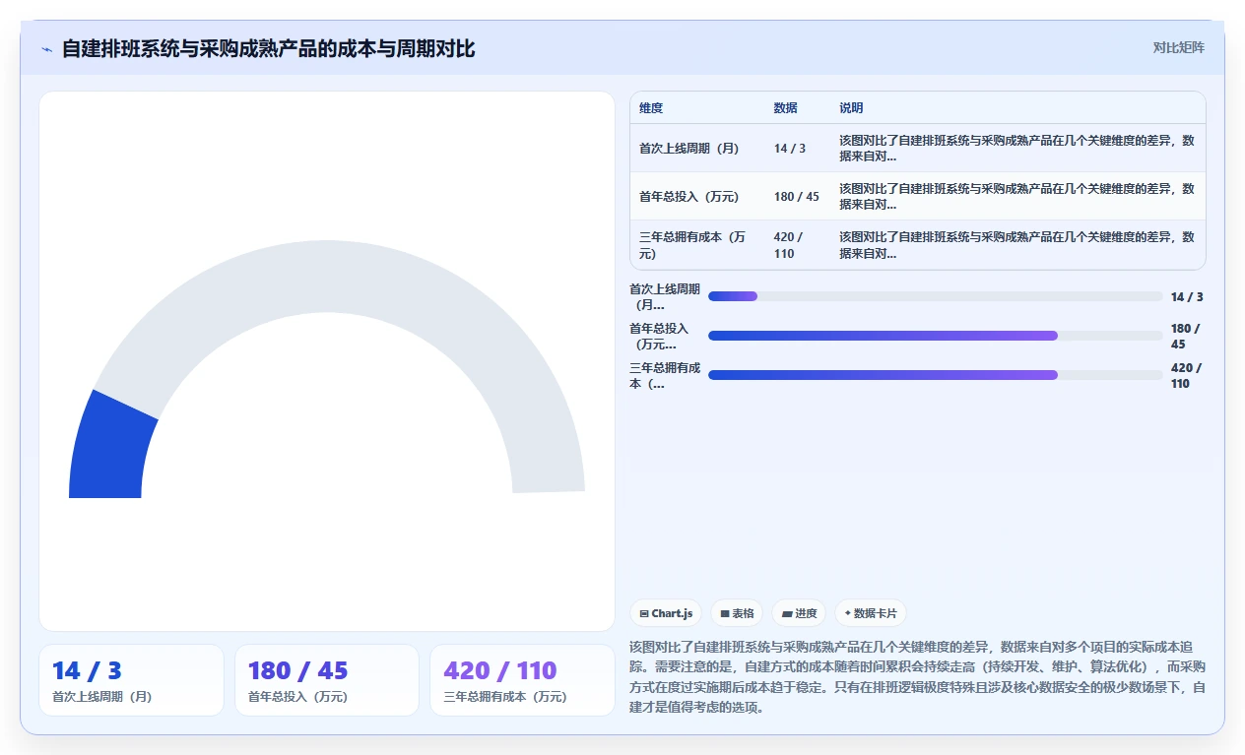The height and width of the screenshot is (755, 1245).
Task: Click the 14 / 3 value right of the progress bar
Action: coord(1187,296)
